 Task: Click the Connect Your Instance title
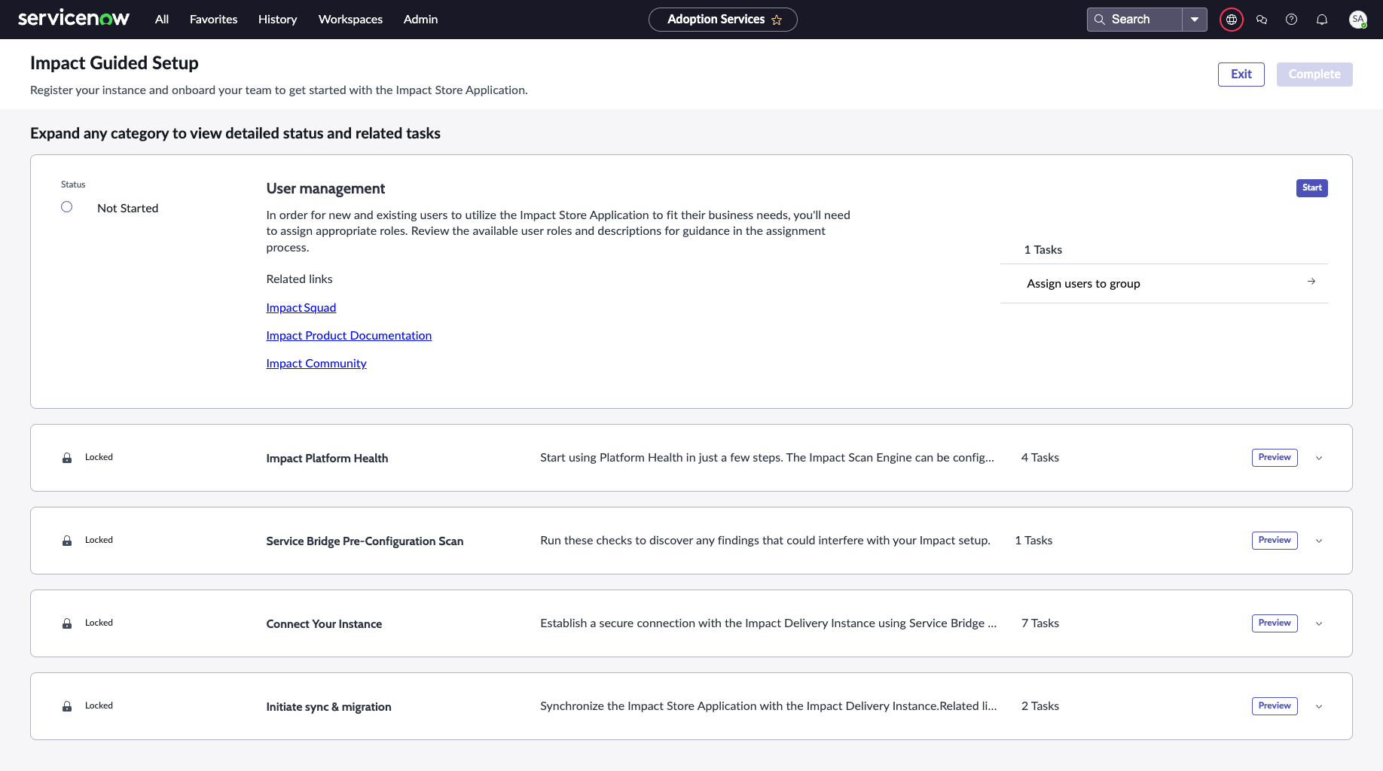[x=324, y=624]
